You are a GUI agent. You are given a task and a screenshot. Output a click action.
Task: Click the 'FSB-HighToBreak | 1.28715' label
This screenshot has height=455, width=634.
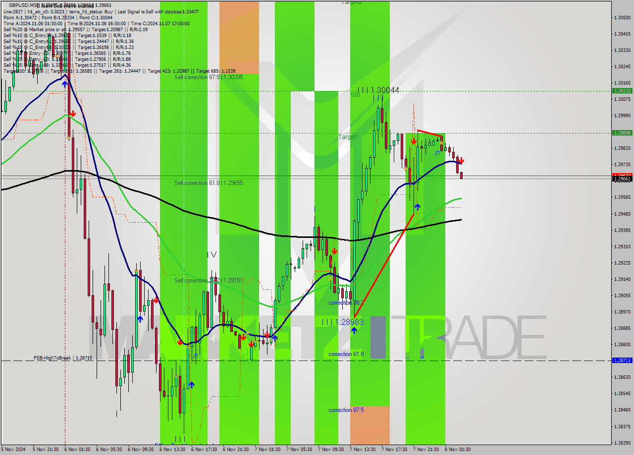[63, 358]
